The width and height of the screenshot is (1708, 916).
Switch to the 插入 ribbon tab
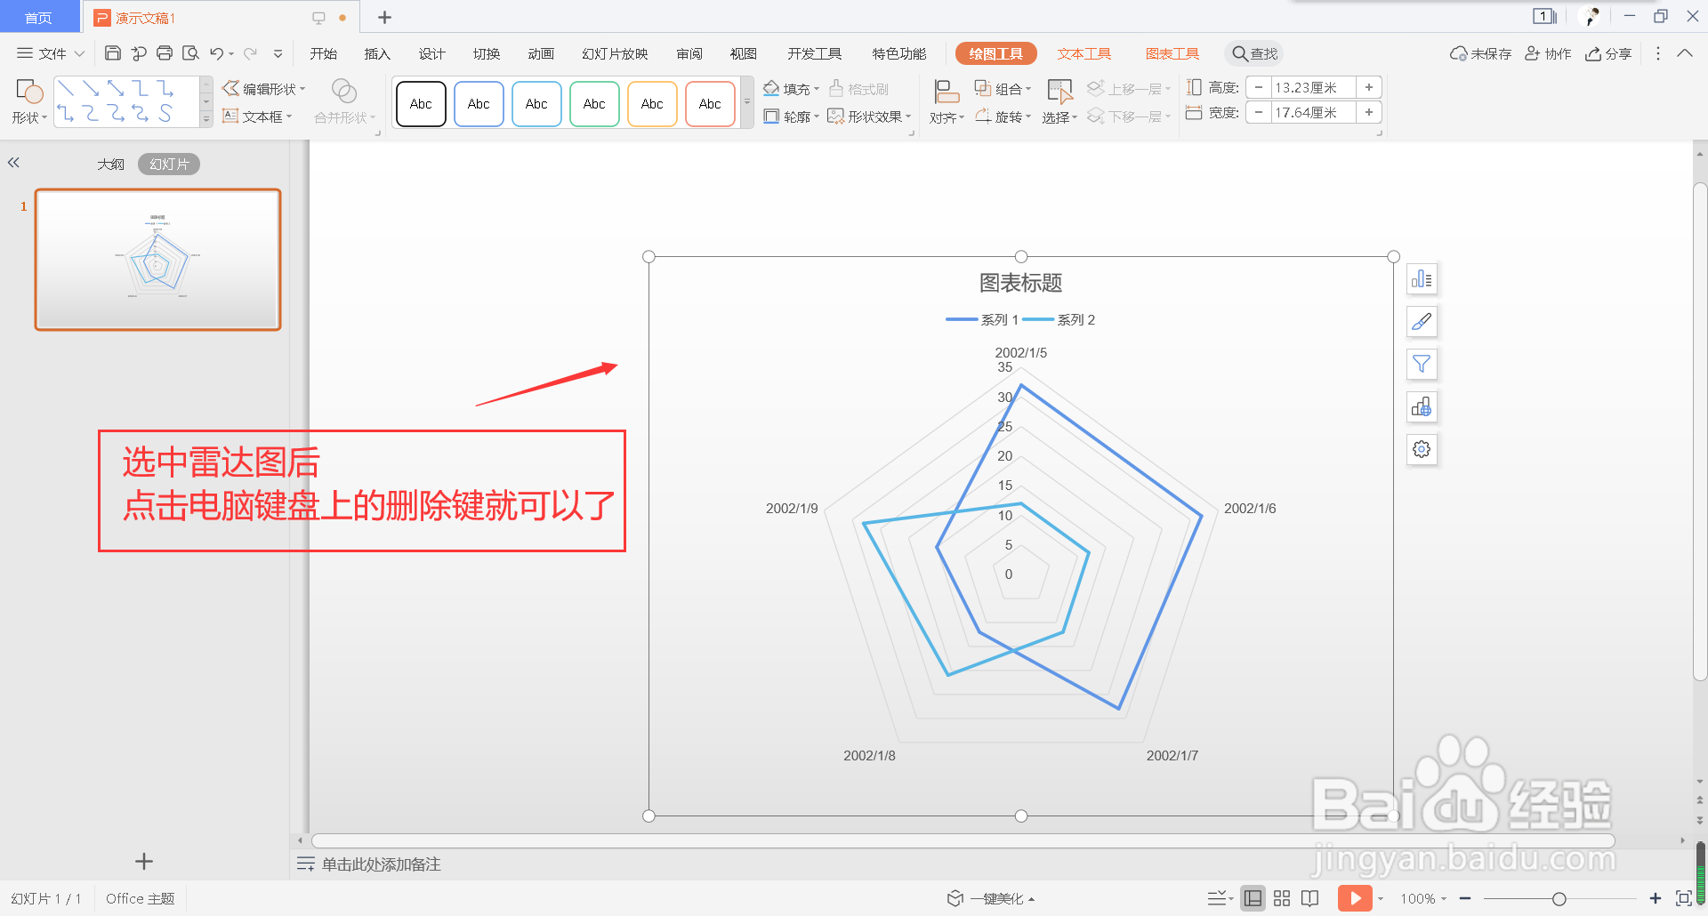pyautogui.click(x=376, y=52)
